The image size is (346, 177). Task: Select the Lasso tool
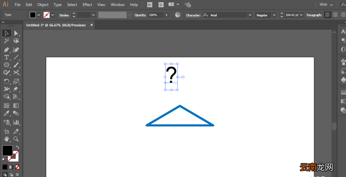tap(16, 41)
